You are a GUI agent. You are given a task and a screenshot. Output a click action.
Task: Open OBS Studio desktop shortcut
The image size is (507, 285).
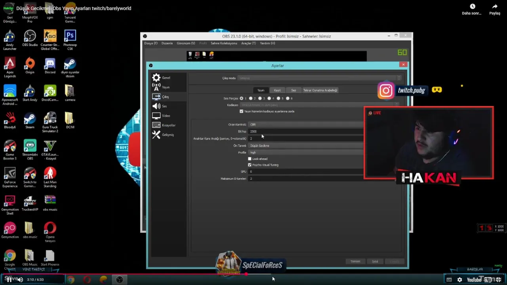30,38
